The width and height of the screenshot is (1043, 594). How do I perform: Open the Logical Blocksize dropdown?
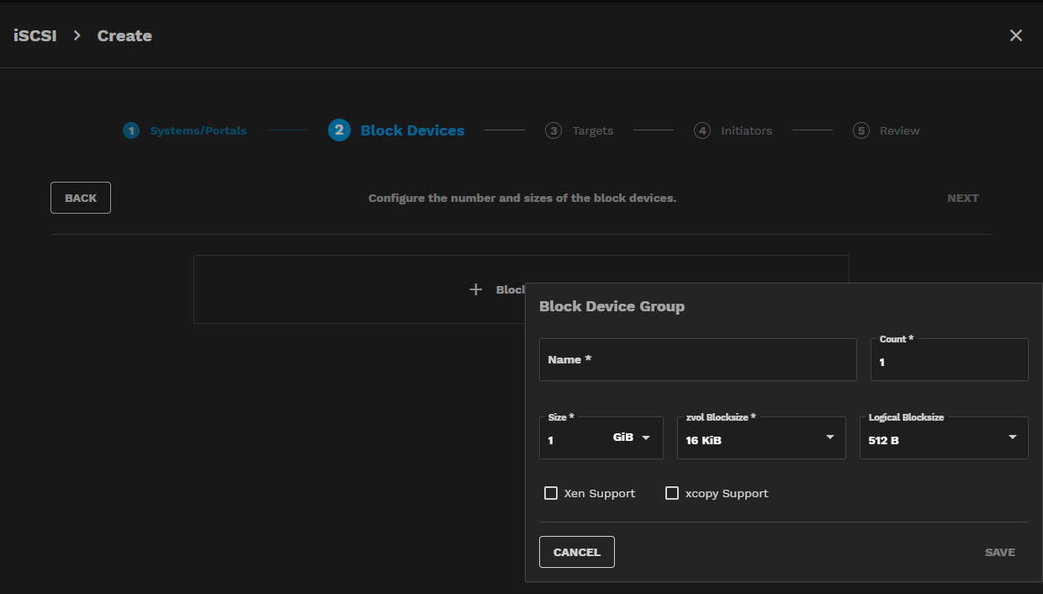(x=943, y=438)
